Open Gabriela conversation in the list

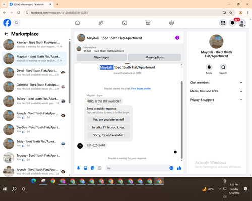(34, 87)
